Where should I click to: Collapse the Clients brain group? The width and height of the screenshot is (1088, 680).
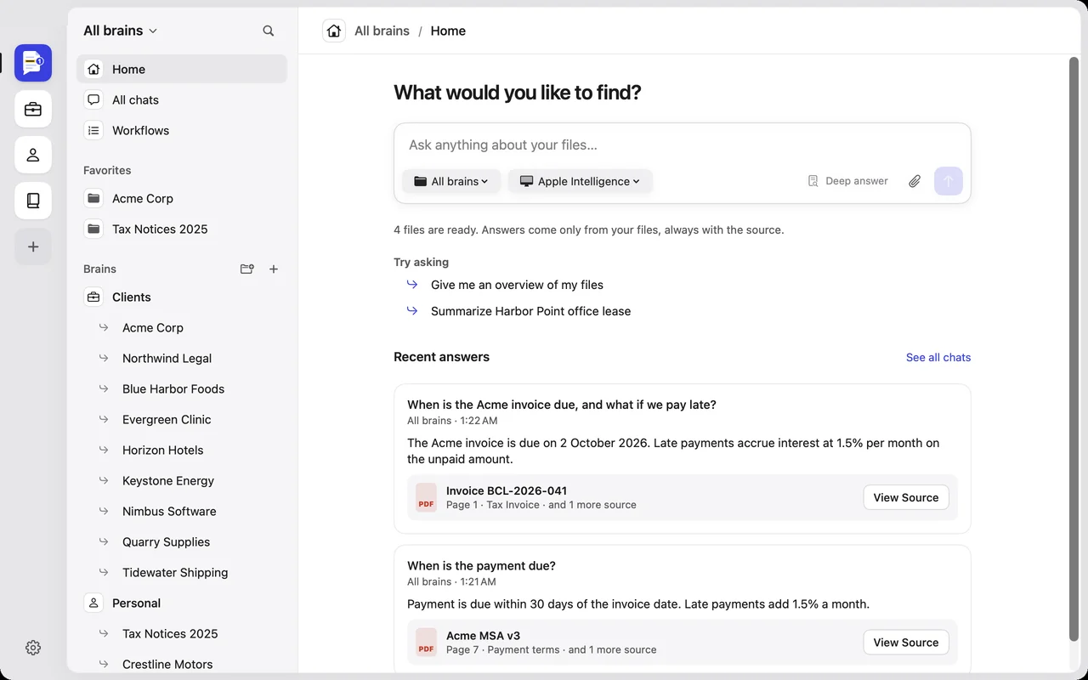pos(182,297)
